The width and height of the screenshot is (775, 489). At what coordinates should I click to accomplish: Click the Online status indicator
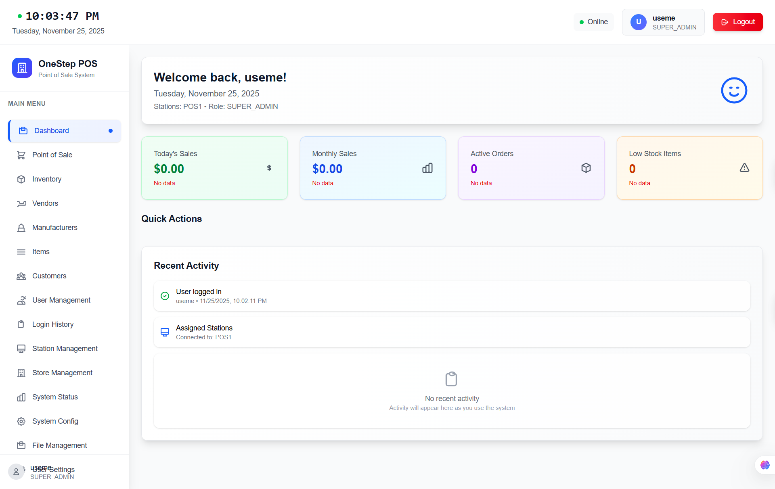click(x=593, y=22)
